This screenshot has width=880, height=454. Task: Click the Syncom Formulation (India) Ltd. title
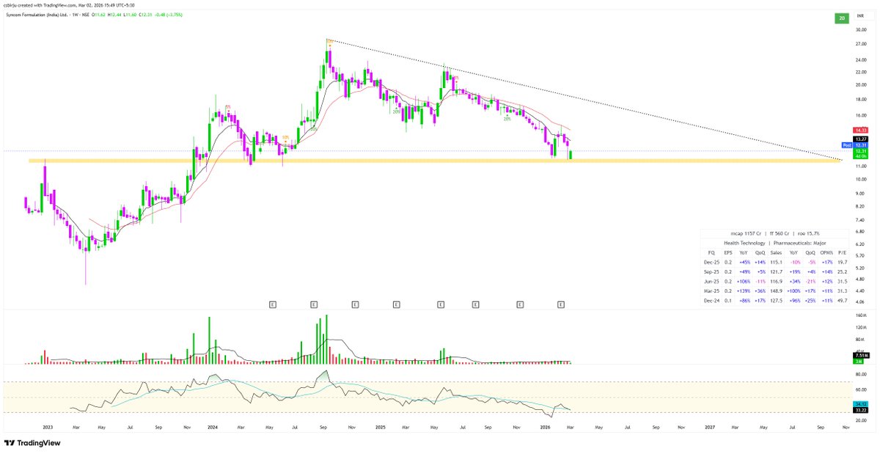[37, 15]
